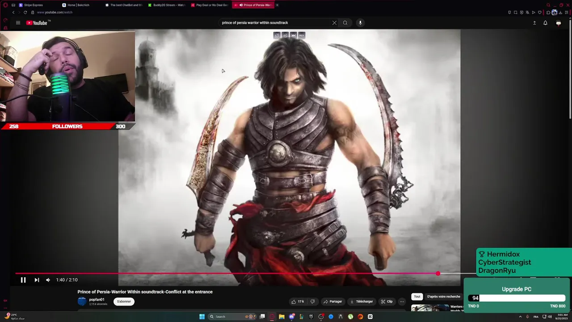The height and width of the screenshot is (322, 572).
Task: Subscribe with the S'abonner button
Action: 124,301
